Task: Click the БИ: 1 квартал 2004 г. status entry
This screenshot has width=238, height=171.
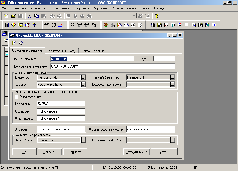Action: (x=170, y=167)
